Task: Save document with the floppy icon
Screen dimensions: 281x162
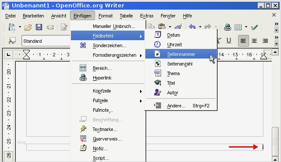Action: (x=39, y=27)
